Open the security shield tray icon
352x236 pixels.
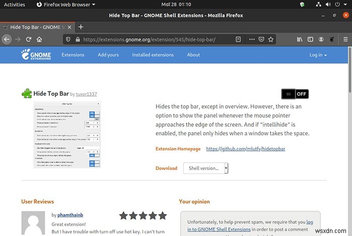pos(302,5)
